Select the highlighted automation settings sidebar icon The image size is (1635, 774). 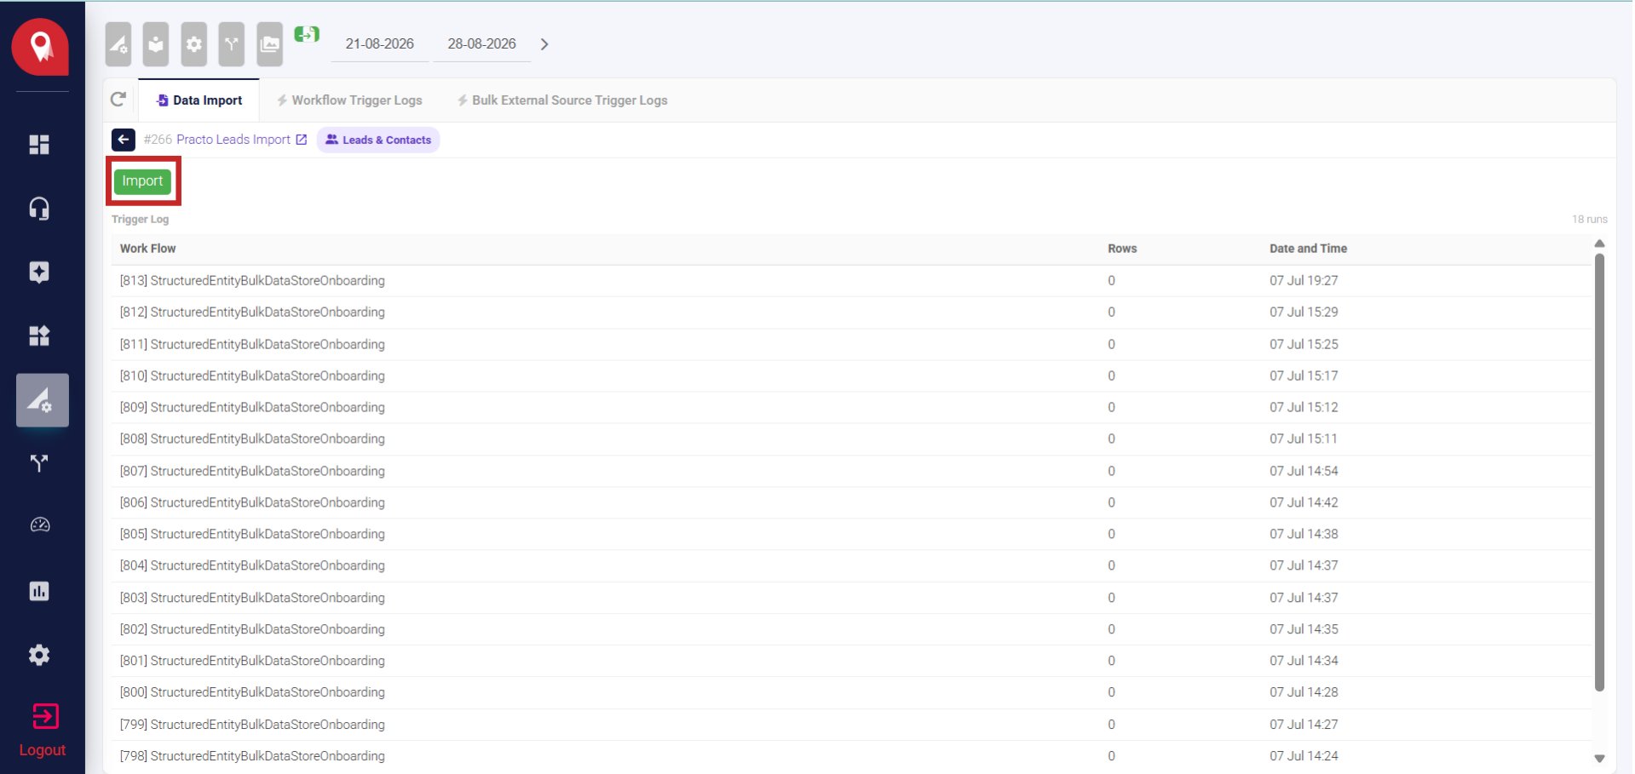(x=42, y=400)
